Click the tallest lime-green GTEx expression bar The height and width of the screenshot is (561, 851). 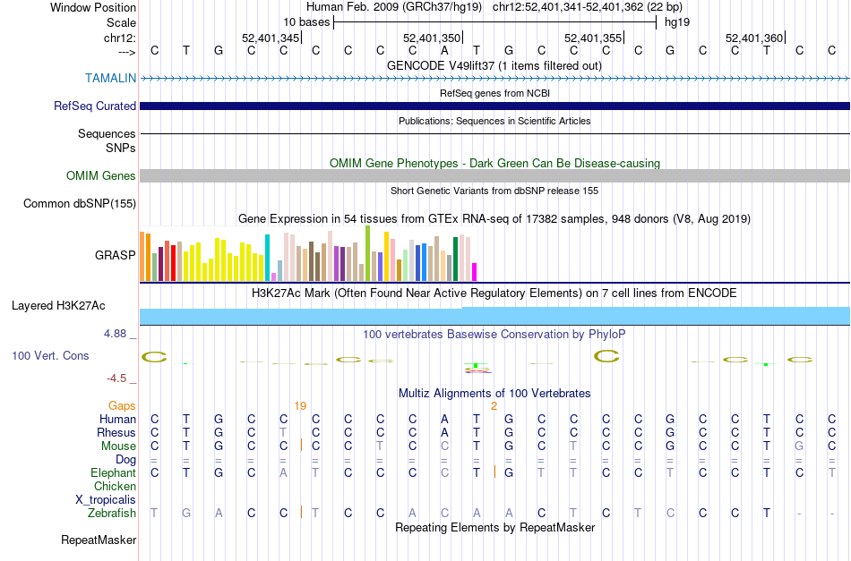(x=367, y=254)
